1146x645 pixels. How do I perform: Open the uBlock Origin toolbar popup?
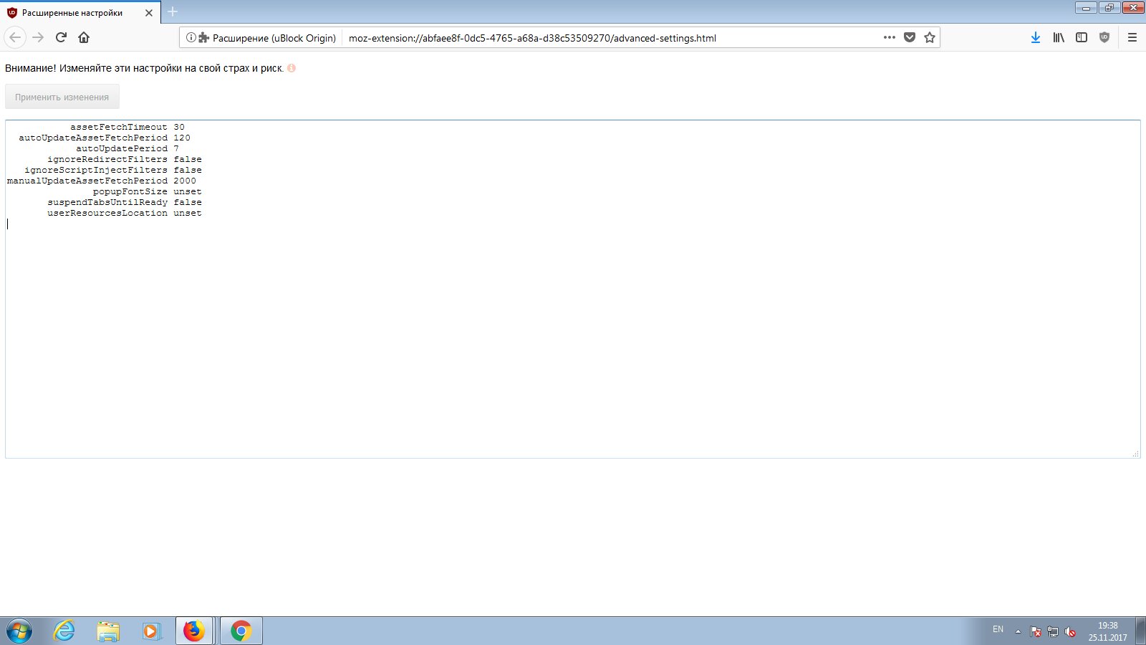click(1104, 37)
